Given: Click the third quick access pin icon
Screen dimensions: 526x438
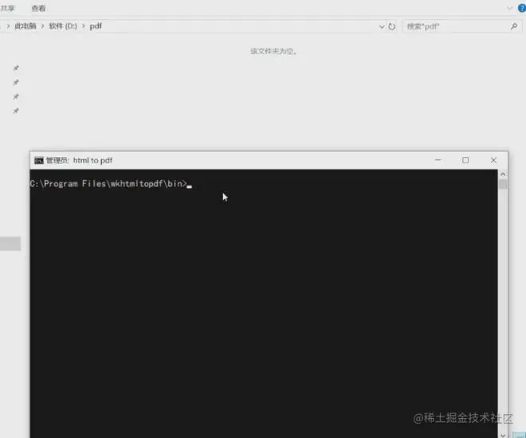Looking at the screenshot, I should [16, 97].
